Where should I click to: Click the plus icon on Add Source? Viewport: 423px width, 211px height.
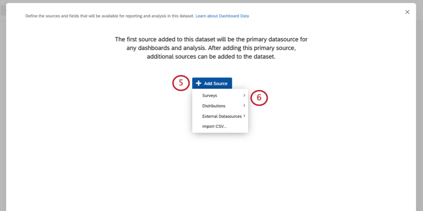(x=199, y=83)
